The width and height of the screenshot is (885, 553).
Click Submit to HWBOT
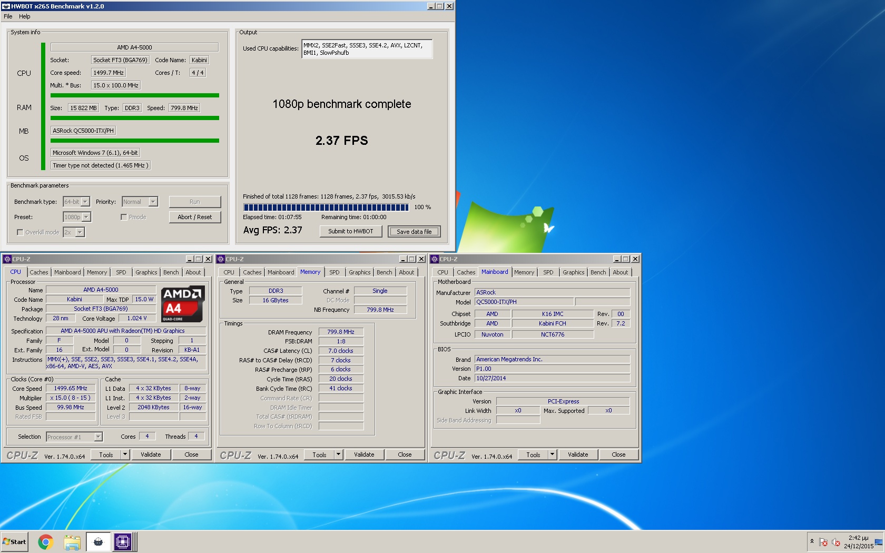351,231
